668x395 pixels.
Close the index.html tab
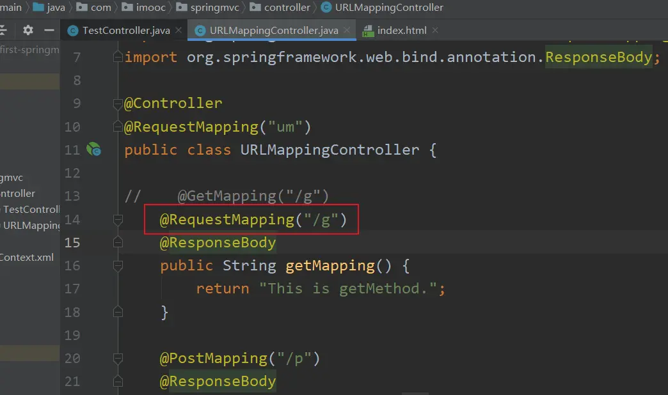click(435, 30)
